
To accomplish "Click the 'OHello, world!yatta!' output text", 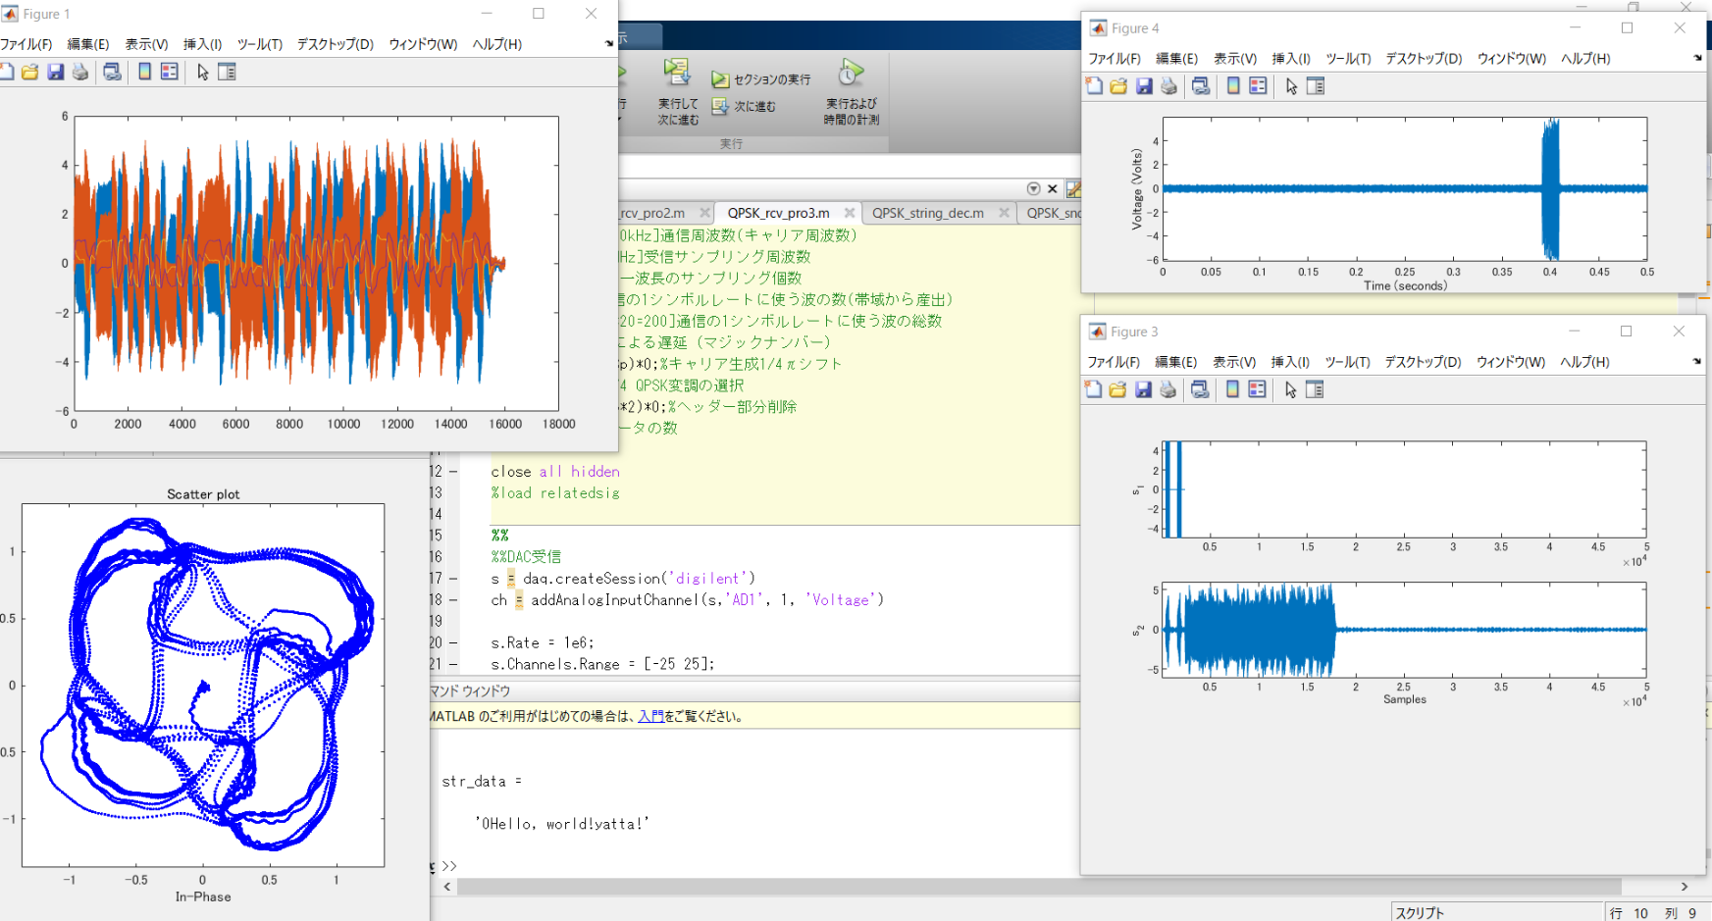I will (x=562, y=824).
